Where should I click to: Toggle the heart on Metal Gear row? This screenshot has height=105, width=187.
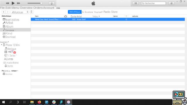coord(126,20)
